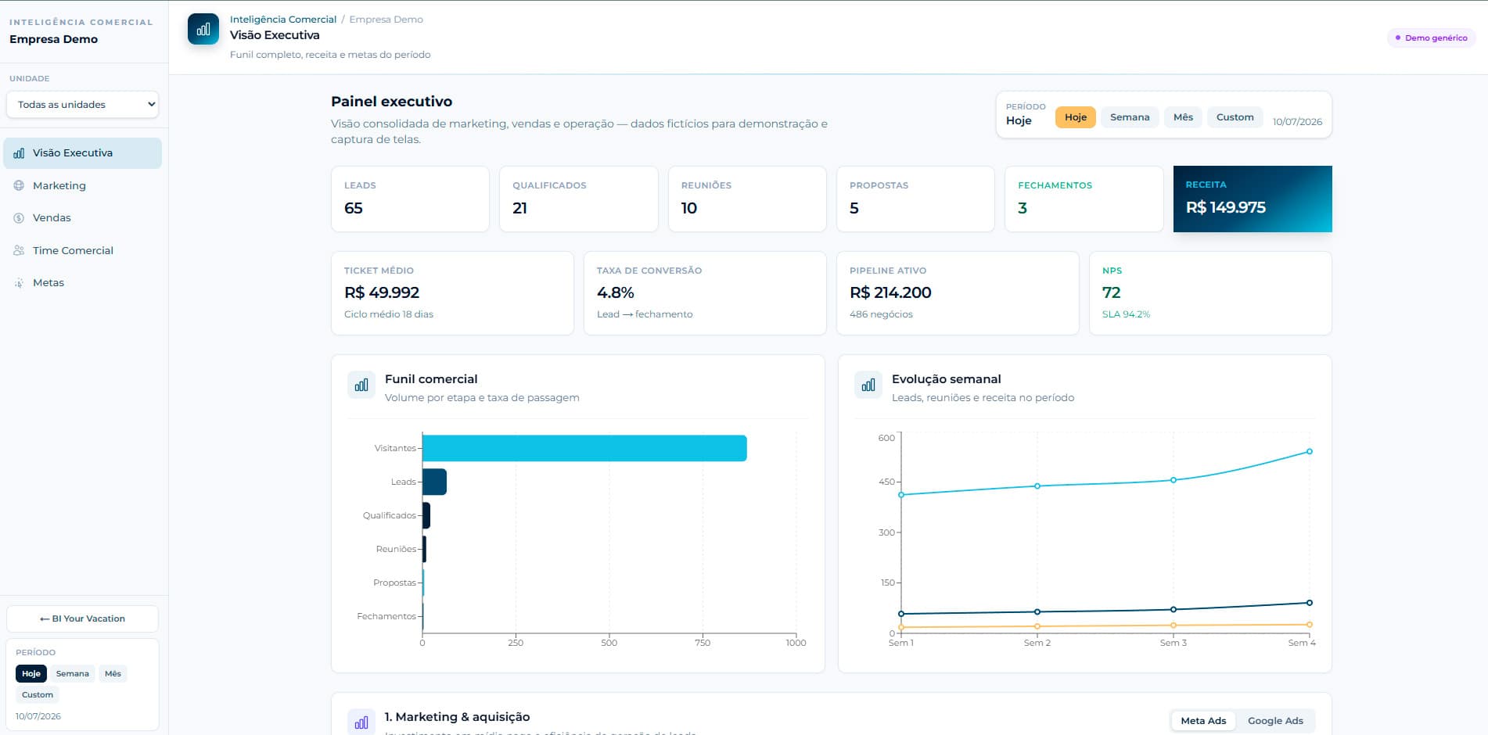Click the Visitantes bar in funnel chart

[x=584, y=448]
